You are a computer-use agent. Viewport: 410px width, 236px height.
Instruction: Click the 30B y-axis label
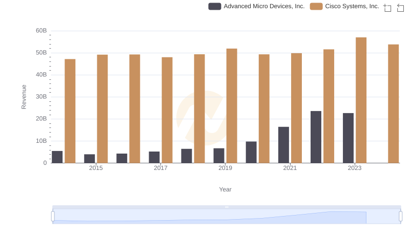tap(42, 97)
